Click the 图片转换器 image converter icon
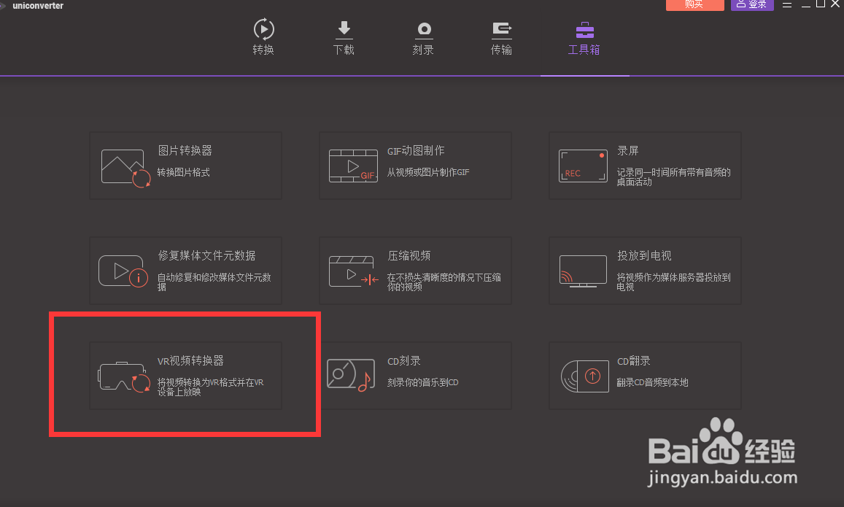 click(126, 168)
